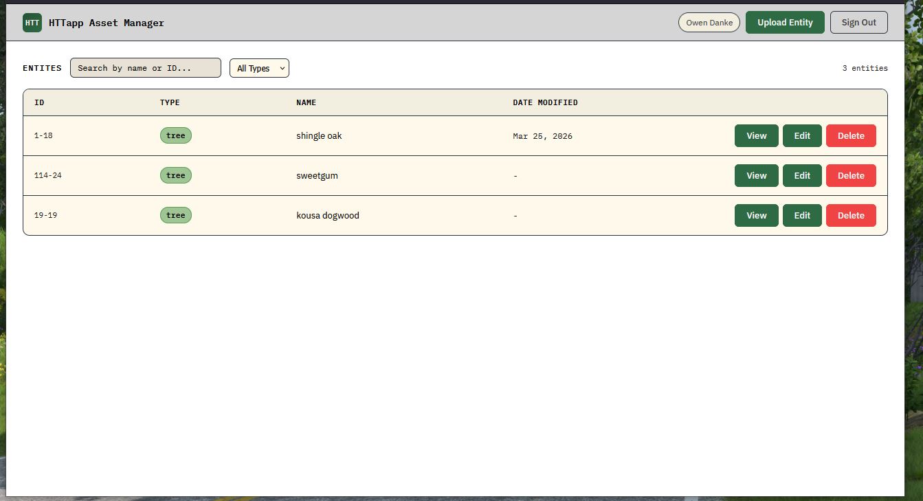This screenshot has width=923, height=501.
Task: Sign out of the Asset Manager
Action: [x=858, y=23]
